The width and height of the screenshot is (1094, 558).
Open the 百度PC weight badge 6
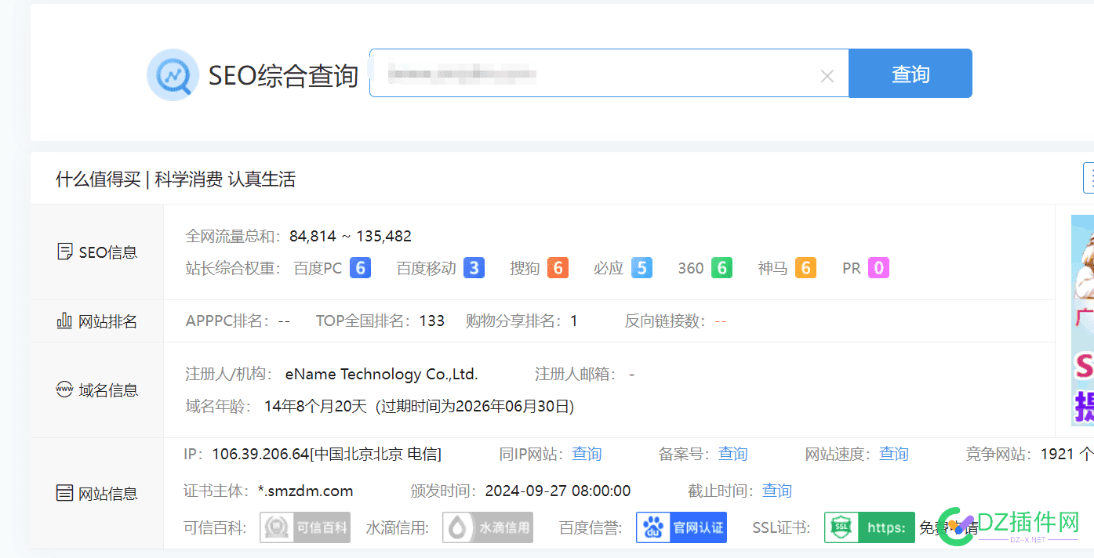[360, 268]
